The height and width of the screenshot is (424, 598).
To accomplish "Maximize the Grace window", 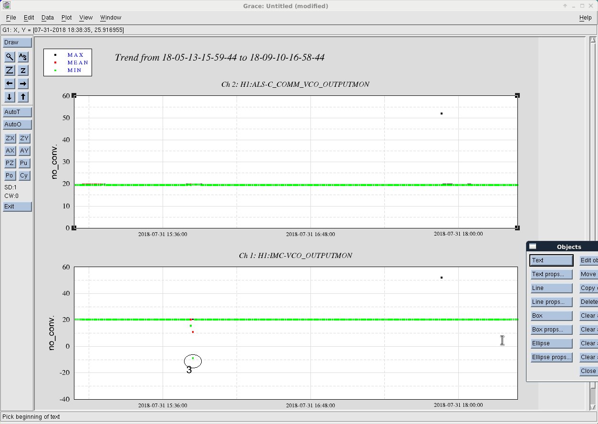I will (x=582, y=6).
